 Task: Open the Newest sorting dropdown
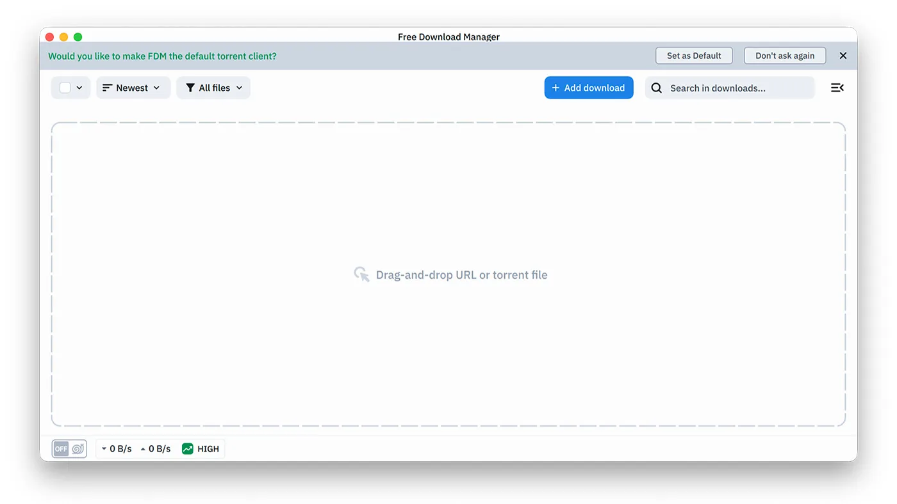tap(133, 88)
